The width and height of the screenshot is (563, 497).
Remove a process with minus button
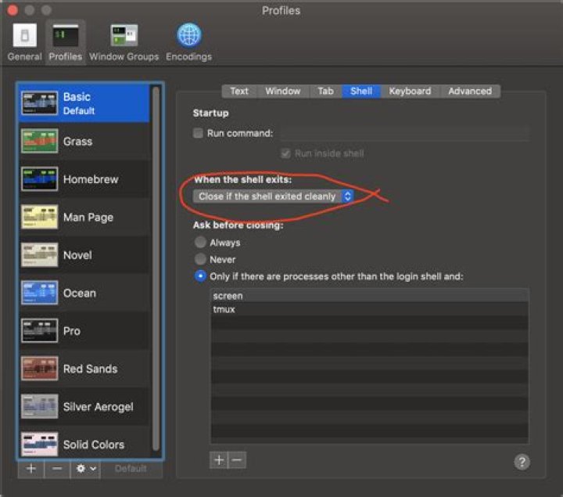[237, 460]
